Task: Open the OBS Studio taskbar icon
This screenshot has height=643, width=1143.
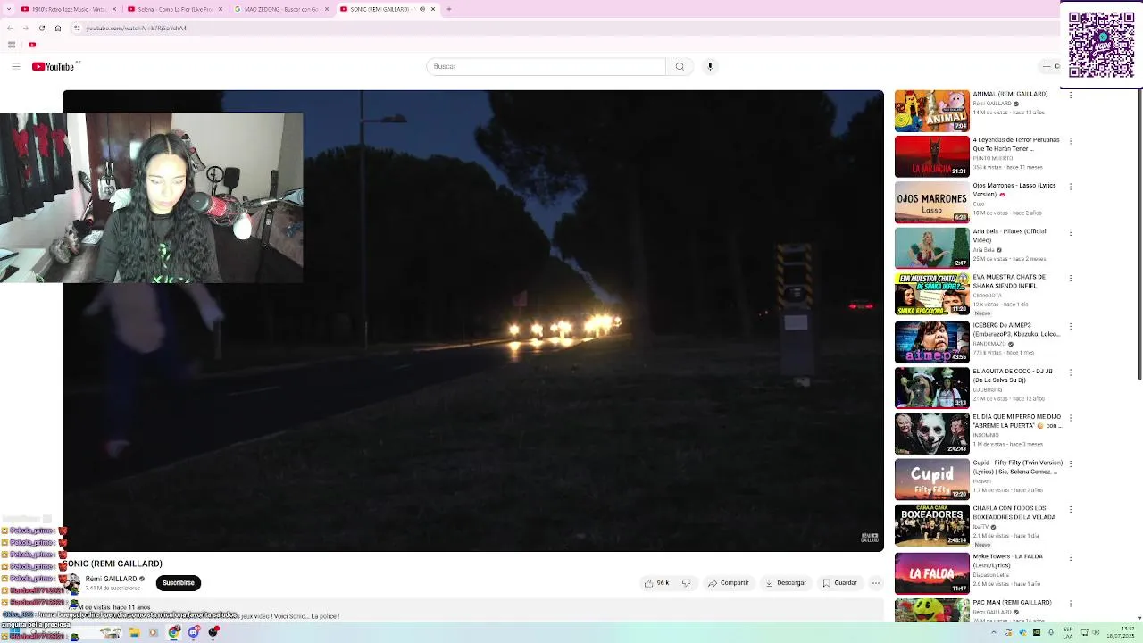Action: click(x=214, y=632)
